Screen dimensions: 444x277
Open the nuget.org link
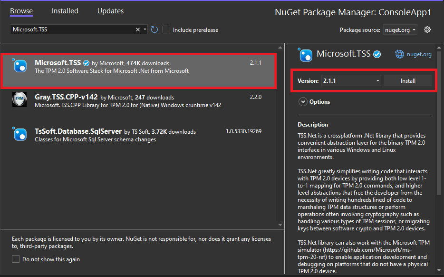[x=419, y=54]
